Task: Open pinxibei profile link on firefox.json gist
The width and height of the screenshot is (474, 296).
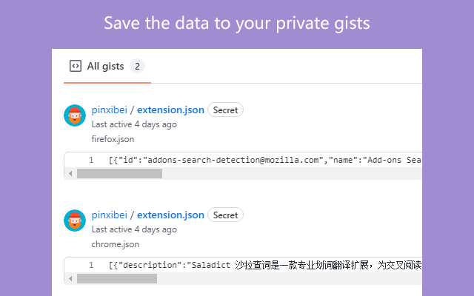Action: click(x=110, y=110)
